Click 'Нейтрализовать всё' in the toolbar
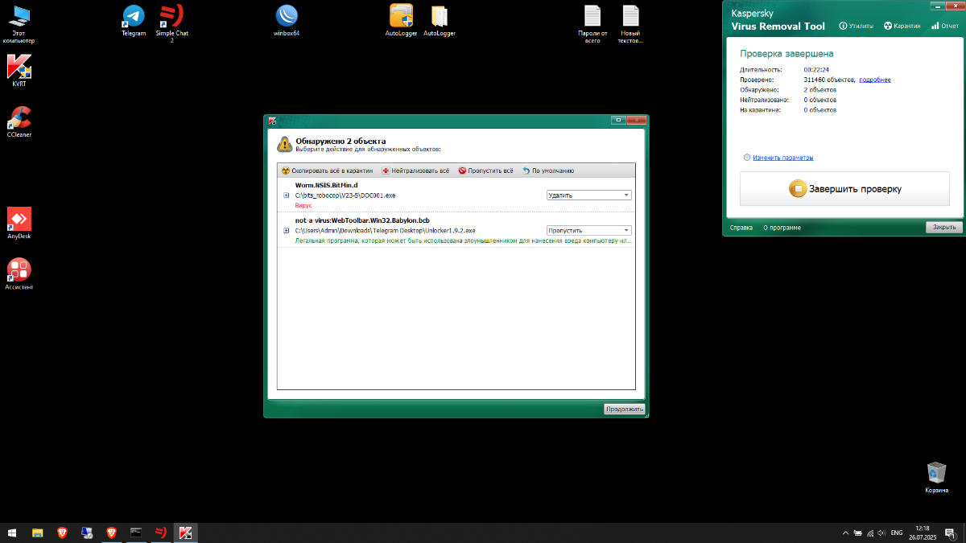 [x=415, y=171]
